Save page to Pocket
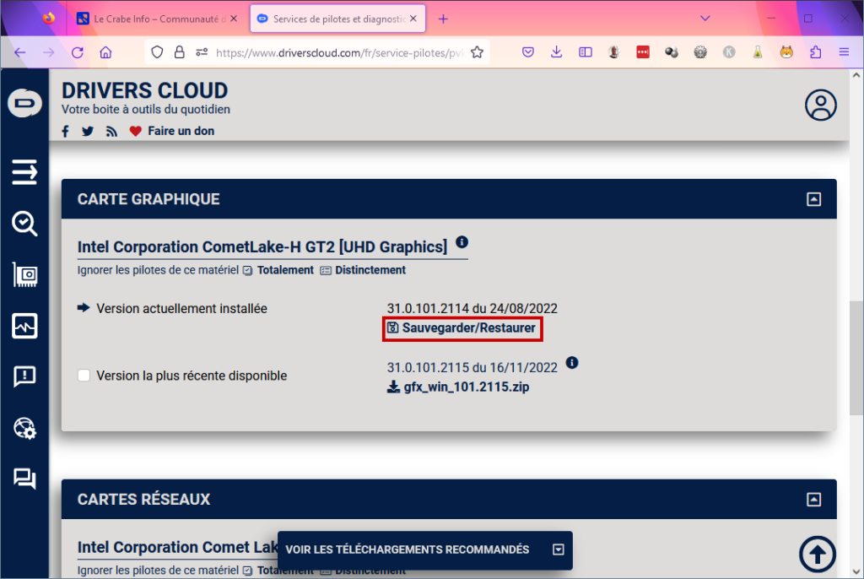Viewport: 864px width, 579px height. (528, 52)
